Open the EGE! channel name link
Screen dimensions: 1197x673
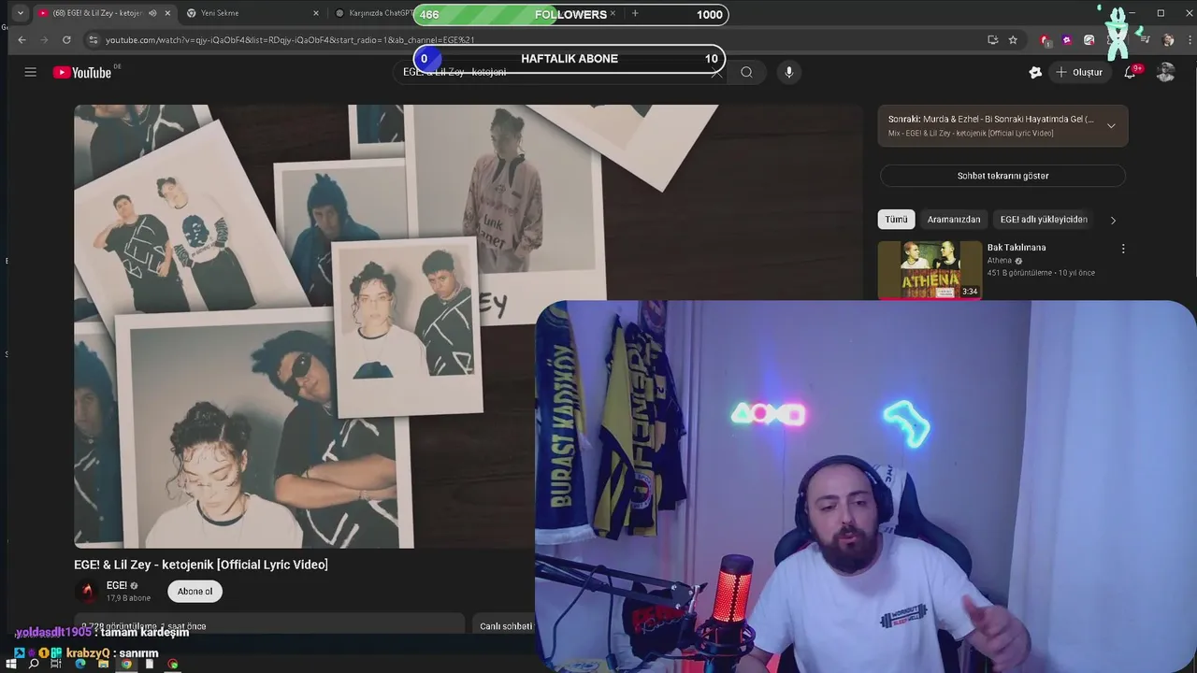[117, 586]
